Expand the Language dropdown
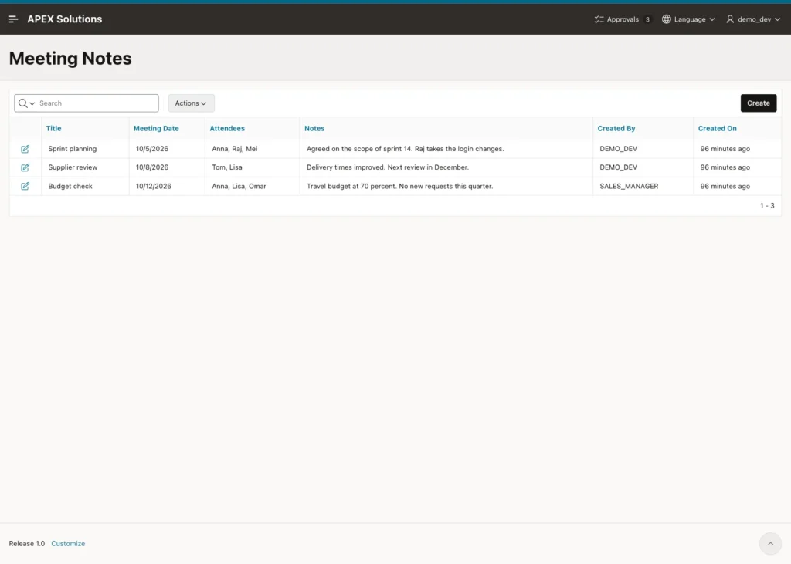 (x=688, y=19)
